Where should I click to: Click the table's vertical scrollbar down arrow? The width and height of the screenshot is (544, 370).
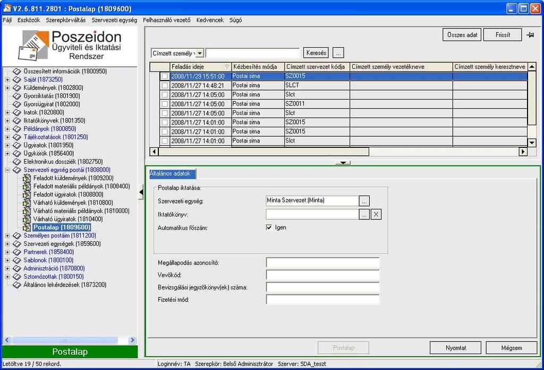pos(531,143)
